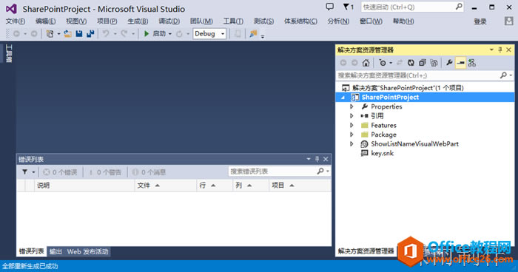The image size is (518, 272).
Task: Click the Save icon in the toolbar
Action: pos(79,34)
